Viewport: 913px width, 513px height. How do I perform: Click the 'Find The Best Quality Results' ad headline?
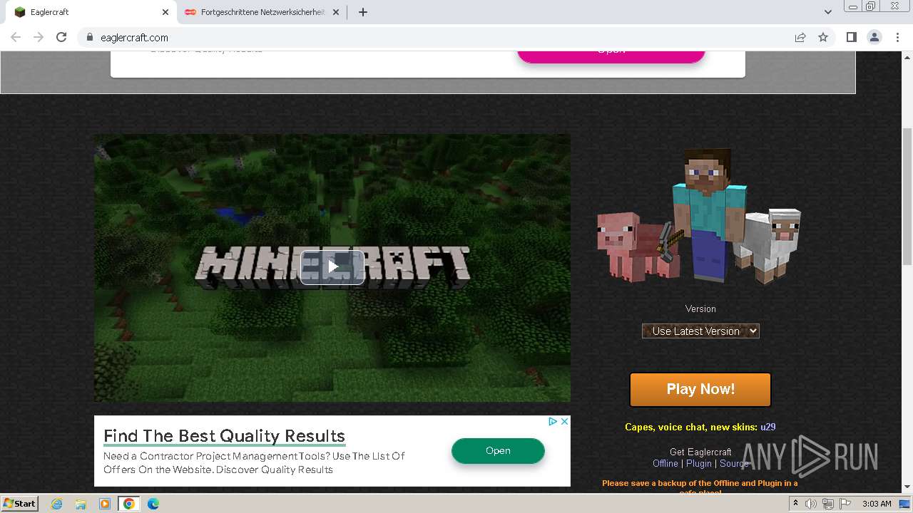[x=225, y=436]
